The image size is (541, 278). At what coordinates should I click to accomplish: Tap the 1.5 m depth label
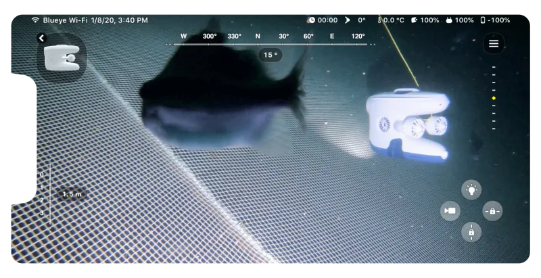72,194
